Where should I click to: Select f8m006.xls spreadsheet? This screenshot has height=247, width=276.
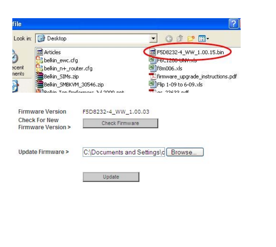click(166, 68)
